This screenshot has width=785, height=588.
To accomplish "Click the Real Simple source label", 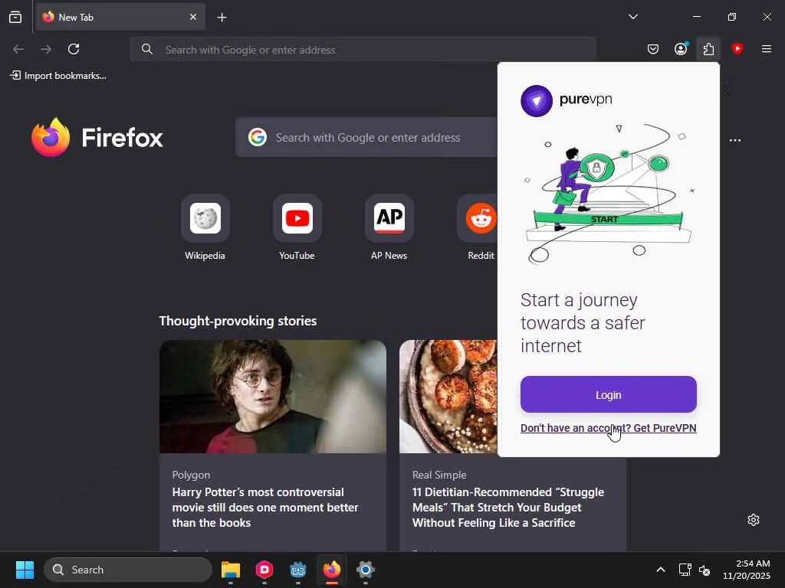I will (439, 475).
